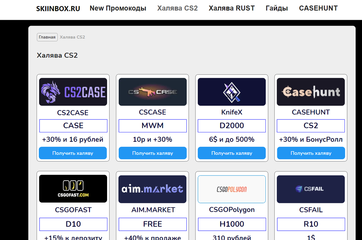Click Получить халяву under KnifeX
This screenshot has width=362, height=240.
232,153
